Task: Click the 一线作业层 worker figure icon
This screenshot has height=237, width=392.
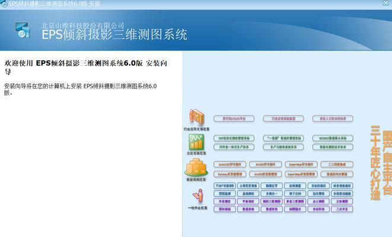Action: click(x=198, y=196)
